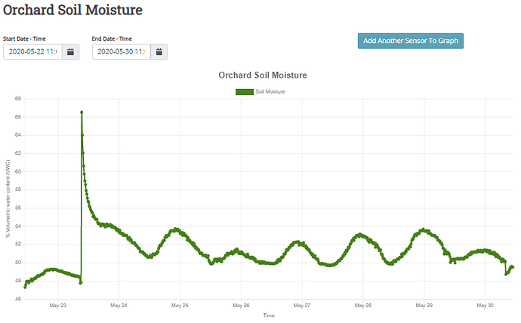Click the Start Date - Time input field

[x=32, y=52]
